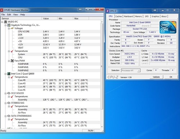
Task: Click the Min column header
Action: [x=65, y=18]
